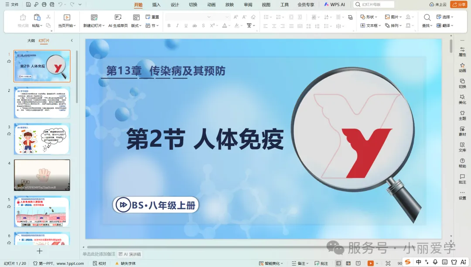Switch to the 审阅 (Review) tab
Image resolution: width=471 pixels, height=267 pixels.
coord(248,4)
